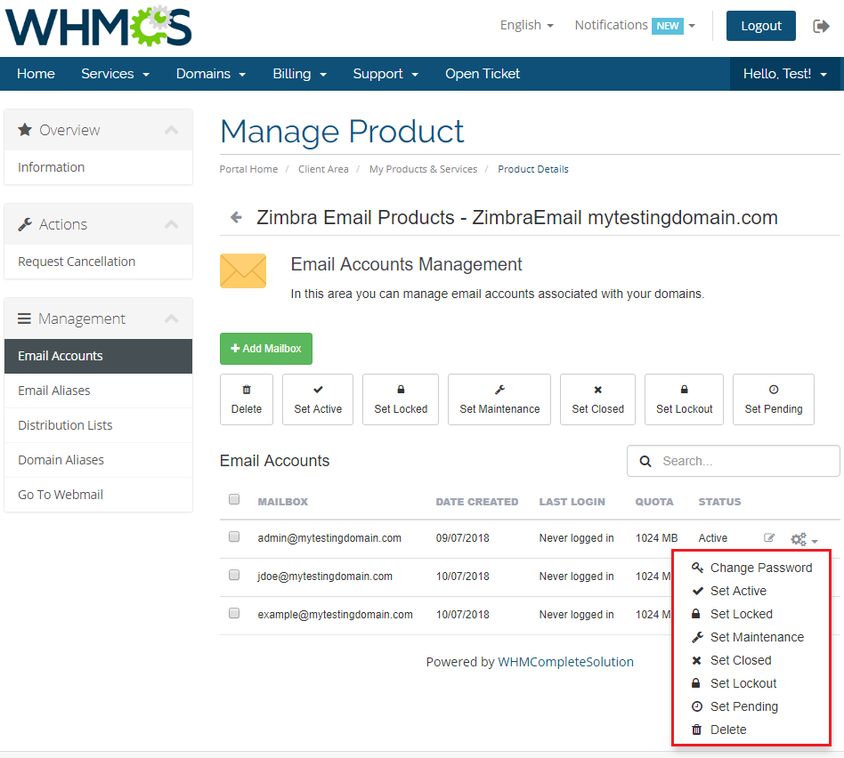Follow the Client Area breadcrumb link

pyautogui.click(x=323, y=169)
